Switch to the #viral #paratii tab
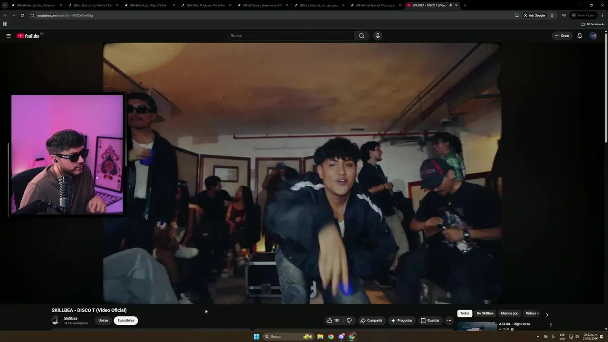This screenshot has width=608, height=342. [375, 5]
